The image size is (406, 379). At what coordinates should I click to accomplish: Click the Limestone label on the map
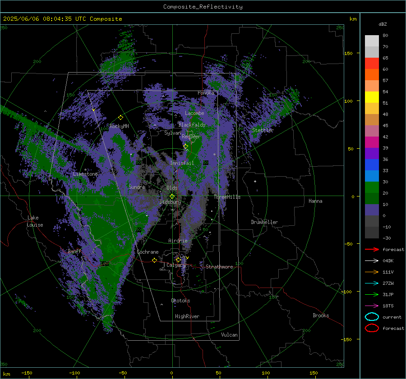(85, 174)
